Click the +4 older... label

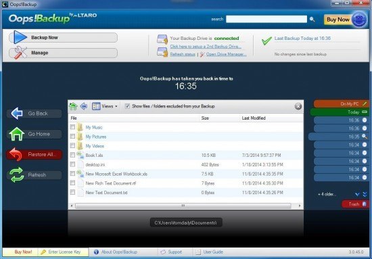[327, 194]
